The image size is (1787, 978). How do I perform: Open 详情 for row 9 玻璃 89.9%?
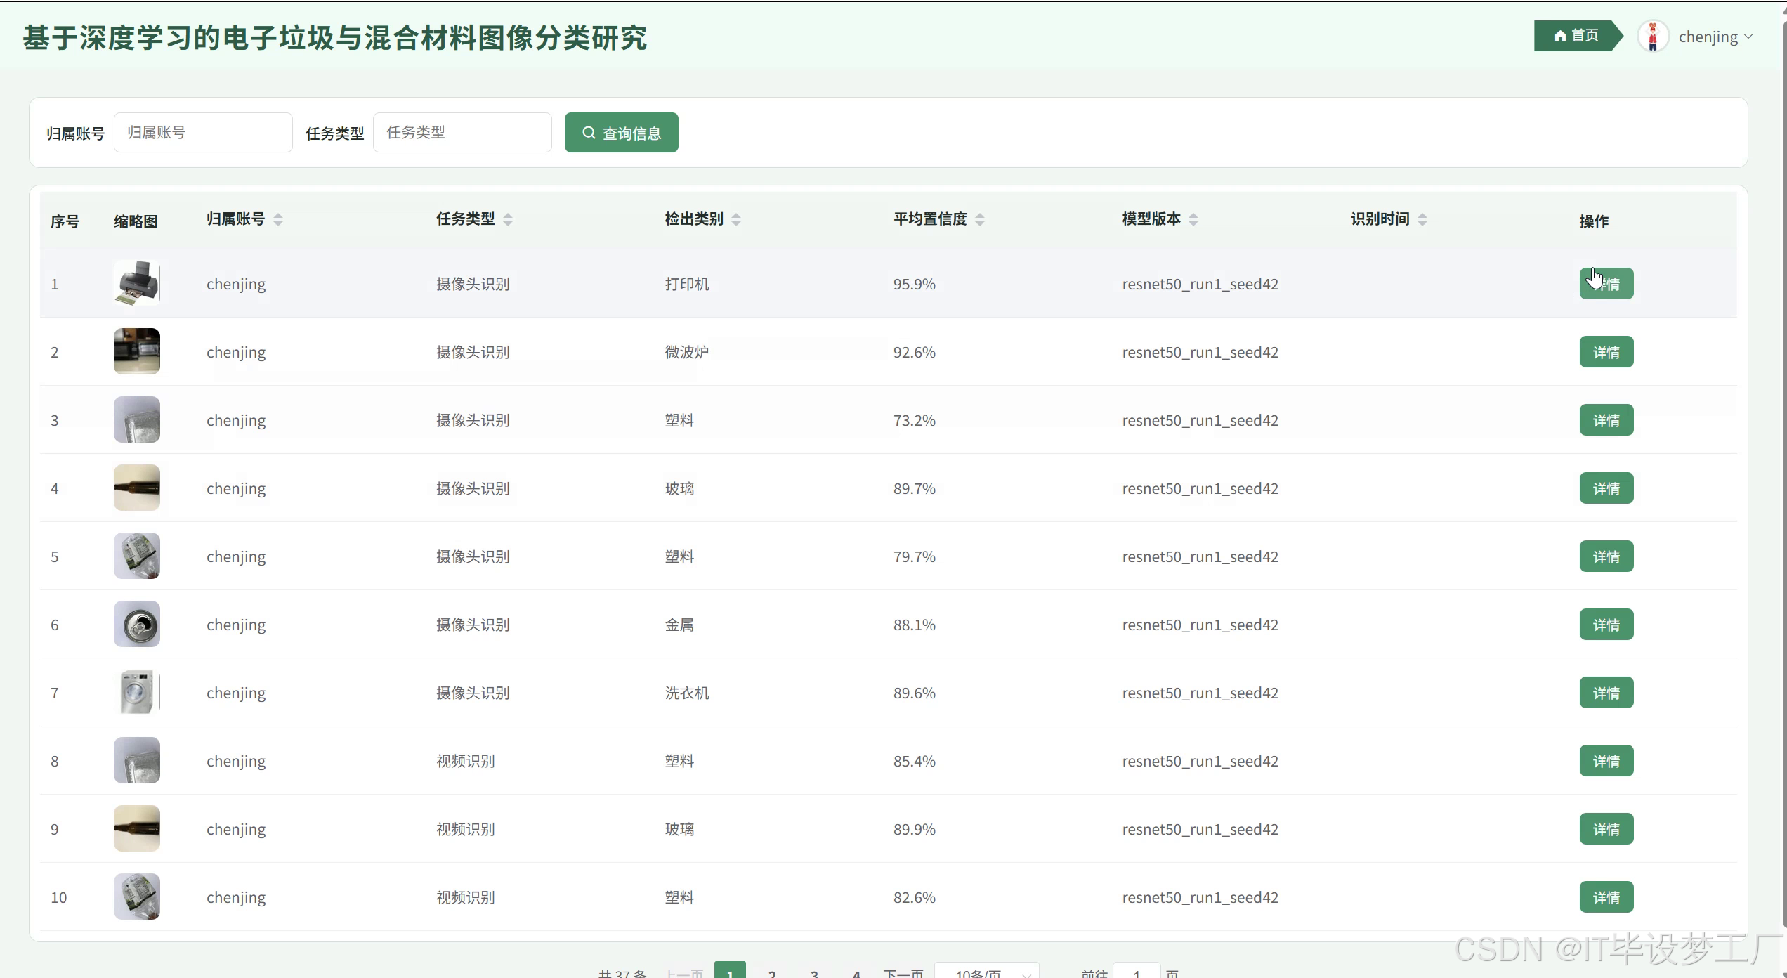1606,829
